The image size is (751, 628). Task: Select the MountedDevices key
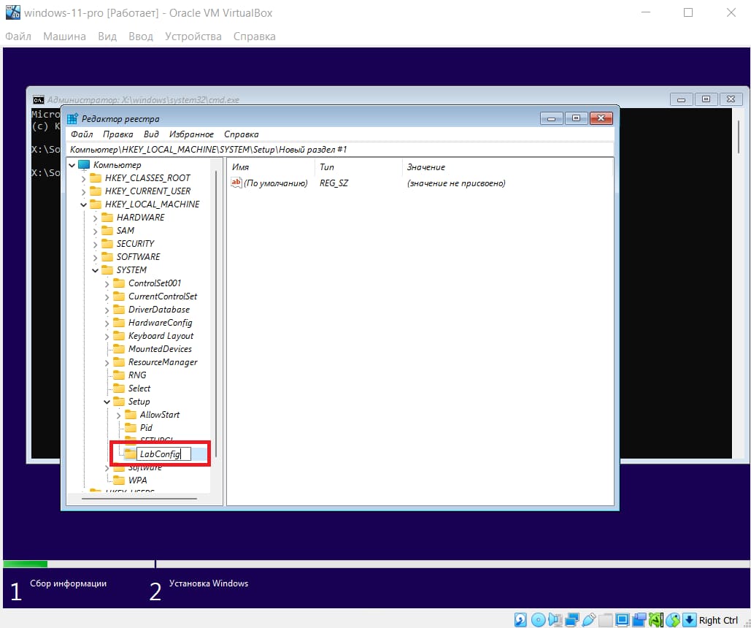[x=160, y=349]
